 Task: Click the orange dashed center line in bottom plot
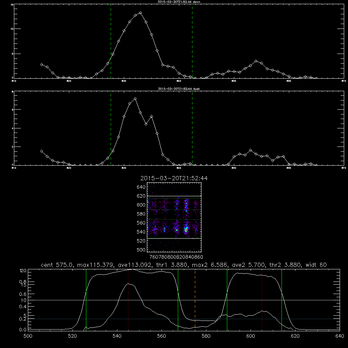(x=195, y=300)
